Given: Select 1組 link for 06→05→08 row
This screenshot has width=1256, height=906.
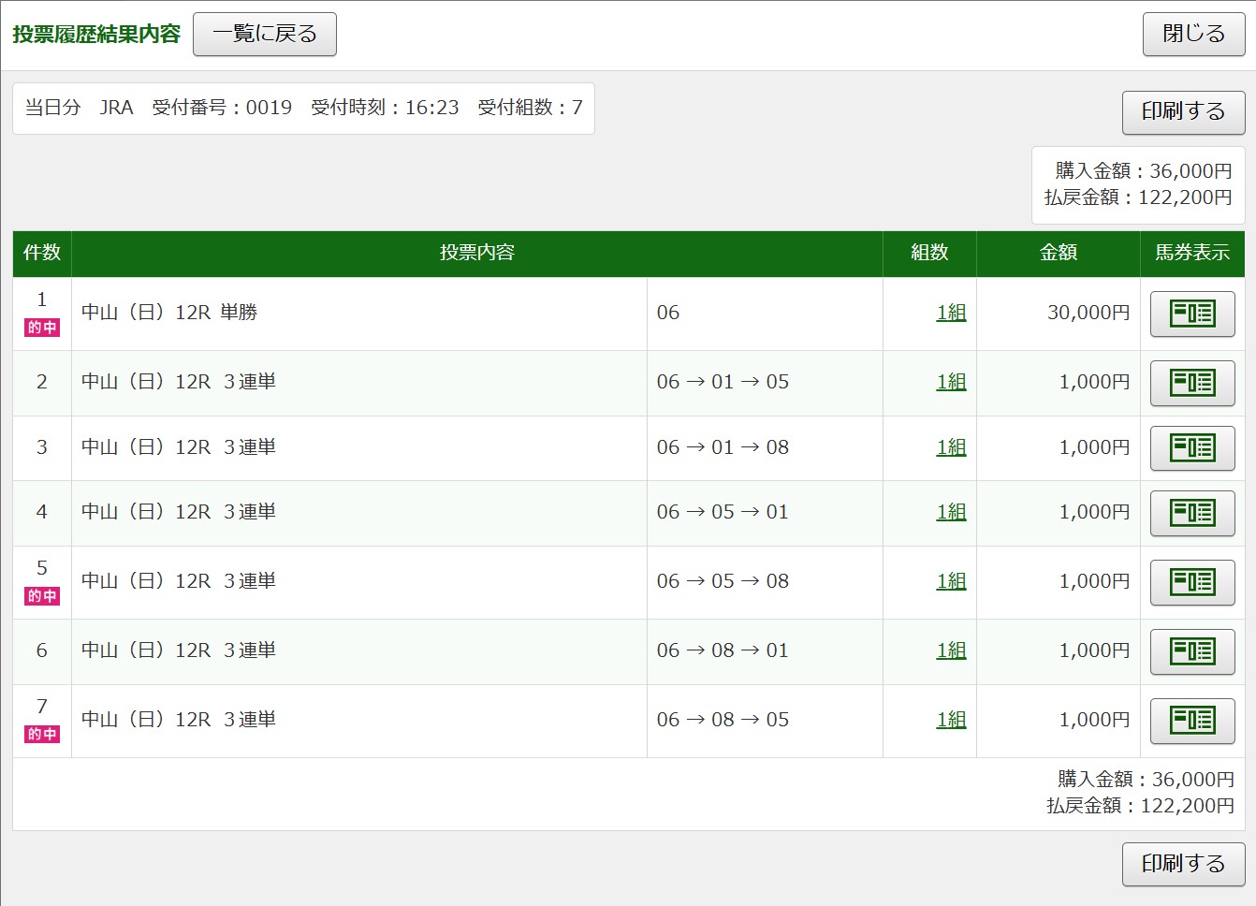Looking at the screenshot, I should [x=951, y=581].
